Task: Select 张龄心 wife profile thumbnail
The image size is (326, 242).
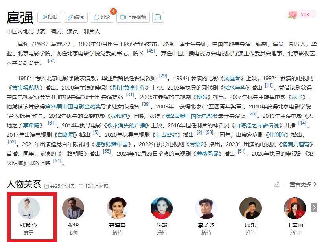Action: (x=29, y=208)
